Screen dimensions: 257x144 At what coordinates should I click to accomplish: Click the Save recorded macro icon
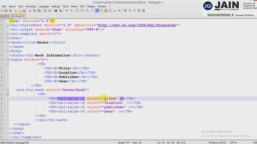coord(144,11)
